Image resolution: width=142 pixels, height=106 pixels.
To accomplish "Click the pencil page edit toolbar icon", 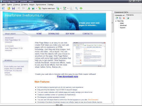I will pos(65,8).
